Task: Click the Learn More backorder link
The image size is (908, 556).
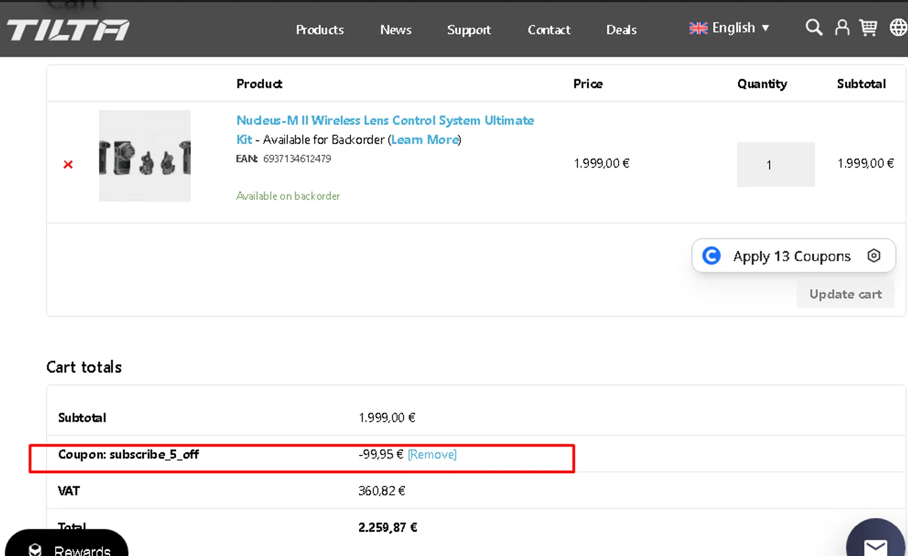Action: [x=425, y=140]
